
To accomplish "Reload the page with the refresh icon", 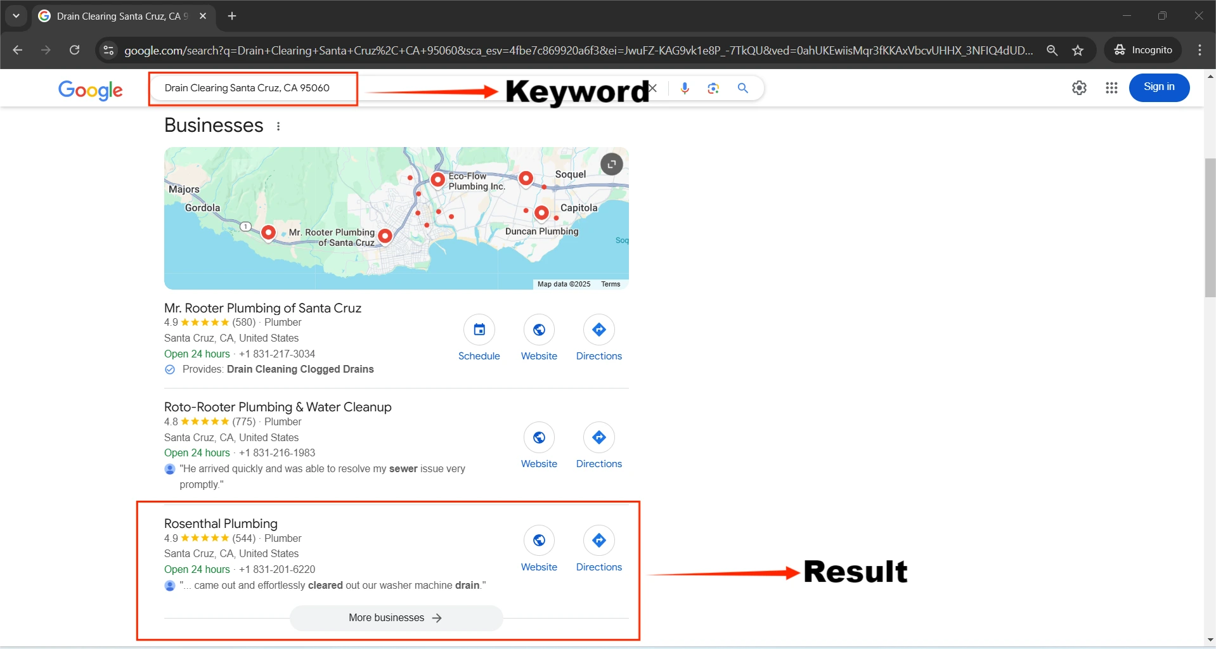I will (74, 50).
